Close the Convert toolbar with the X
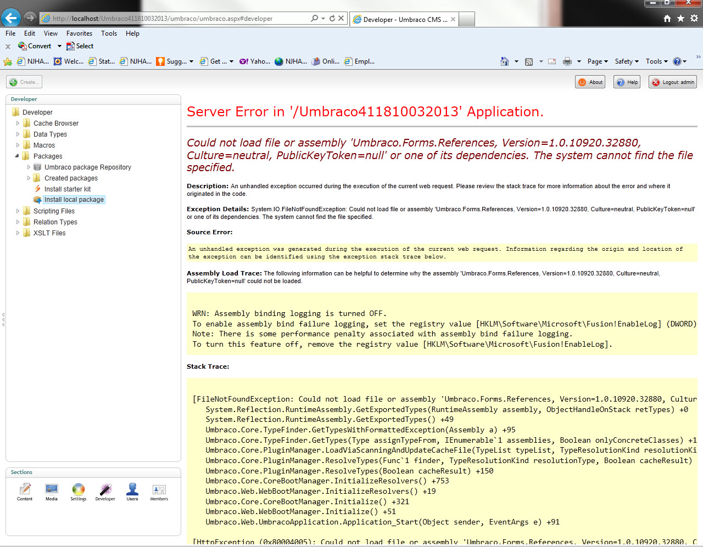This screenshot has width=703, height=547. (x=8, y=47)
